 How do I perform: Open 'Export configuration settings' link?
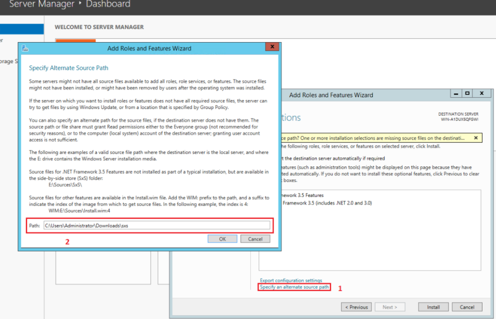(291, 280)
